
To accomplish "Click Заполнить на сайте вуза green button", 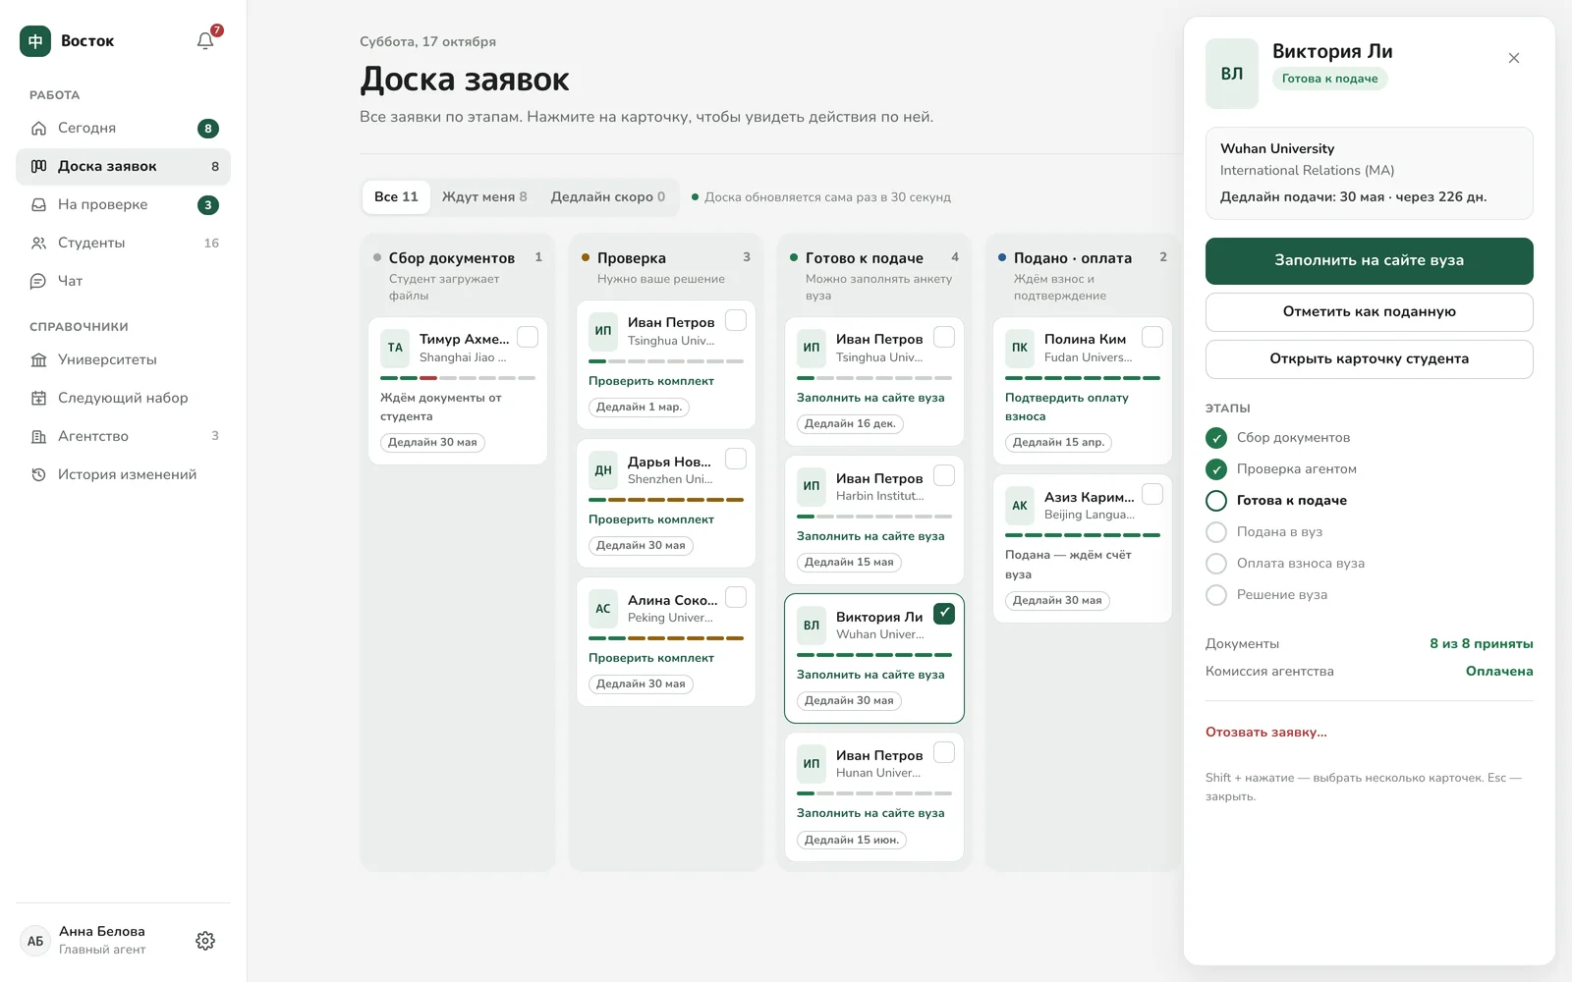I will click(x=1369, y=260).
